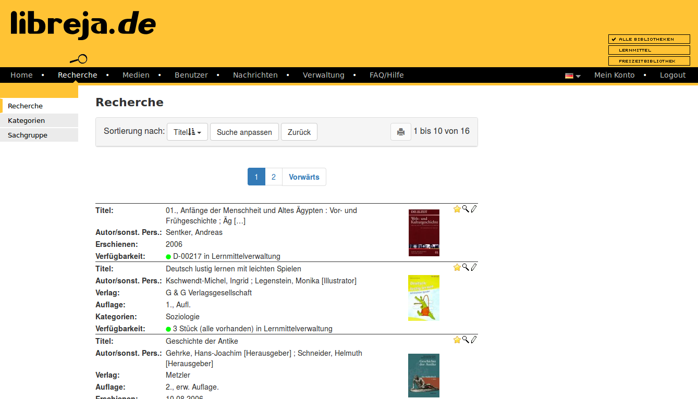The width and height of the screenshot is (698, 399).
Task: Favorite the "Geschichte der Antike" entry via star icon
Action: pos(457,339)
